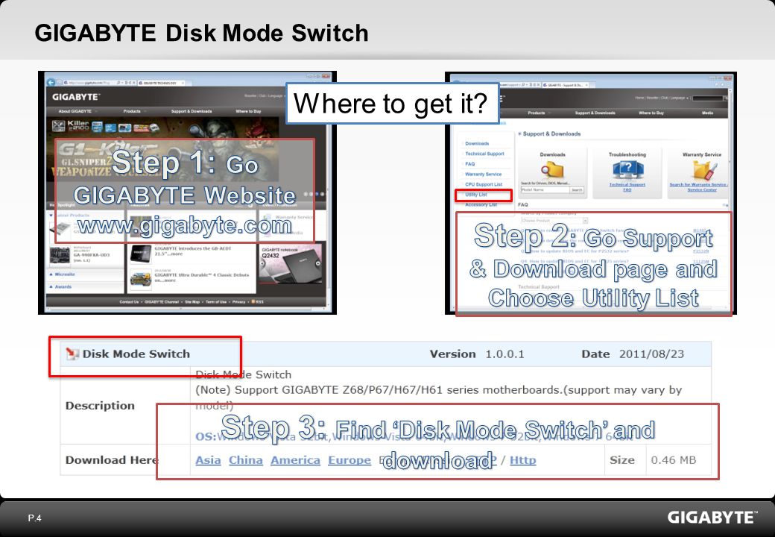Download from the Asia server link

click(208, 460)
